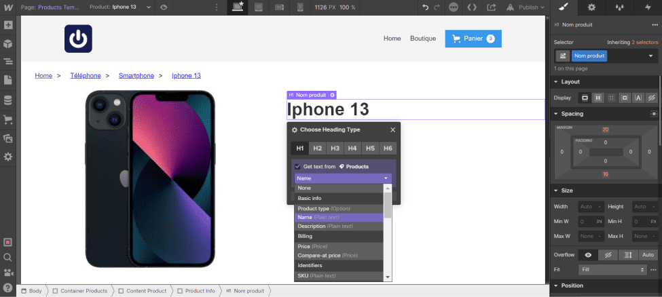Image resolution: width=662 pixels, height=297 pixels.
Task: Open the Assets panel
Action: (7, 138)
